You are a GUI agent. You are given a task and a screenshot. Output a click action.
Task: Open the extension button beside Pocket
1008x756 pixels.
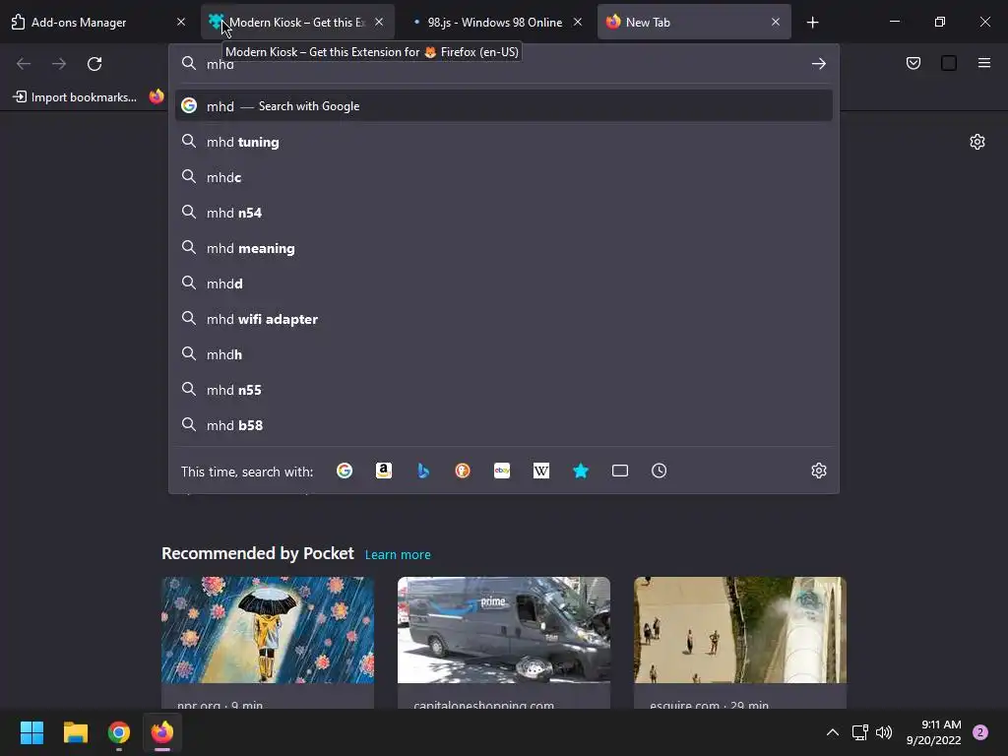[x=949, y=63]
